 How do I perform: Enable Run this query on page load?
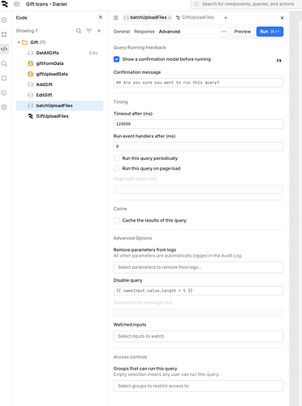click(117, 169)
